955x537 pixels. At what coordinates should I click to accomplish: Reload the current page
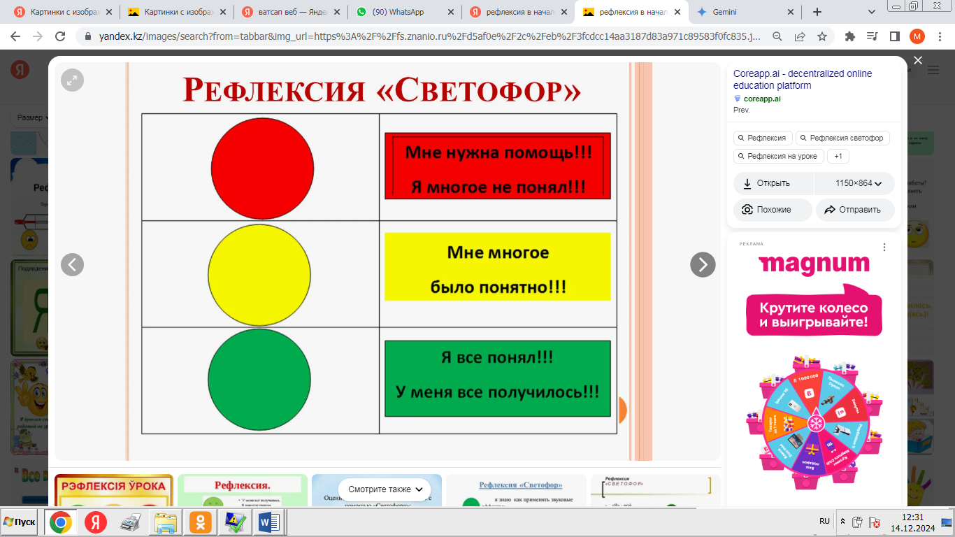tap(60, 36)
